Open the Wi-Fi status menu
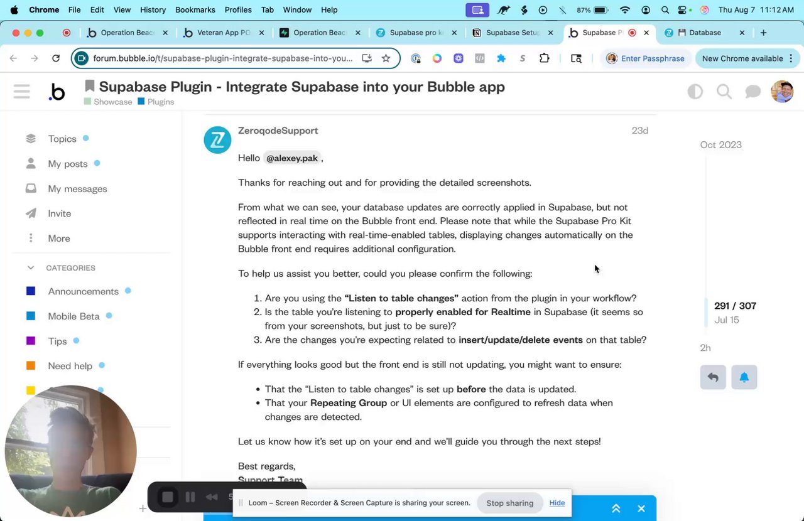804x521 pixels. pos(624,10)
